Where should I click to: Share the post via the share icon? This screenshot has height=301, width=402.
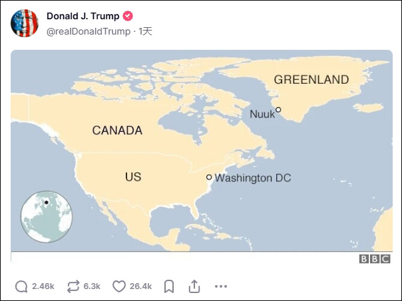(194, 286)
